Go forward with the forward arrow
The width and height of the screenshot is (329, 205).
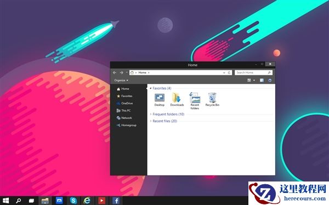coord(121,73)
